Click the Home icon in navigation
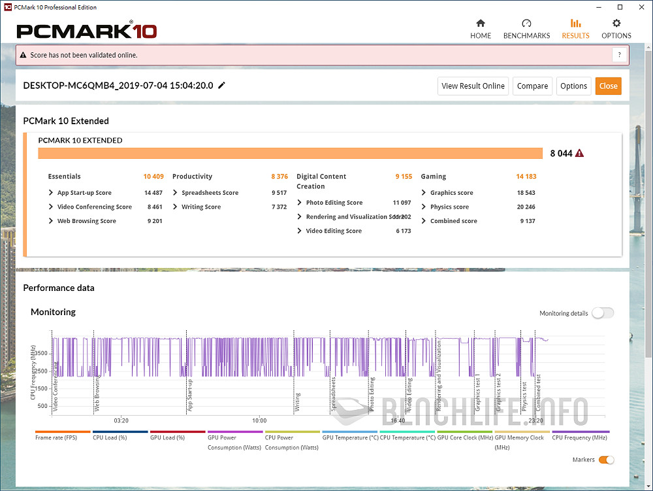 (x=481, y=24)
